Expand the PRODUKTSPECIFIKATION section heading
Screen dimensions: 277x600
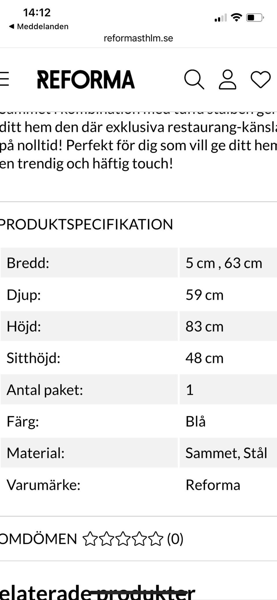pos(86,224)
